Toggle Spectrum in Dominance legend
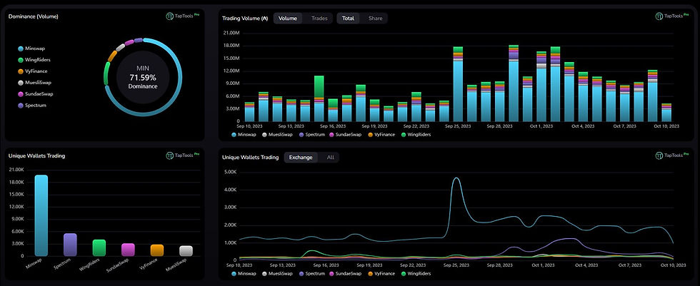 click(32, 106)
